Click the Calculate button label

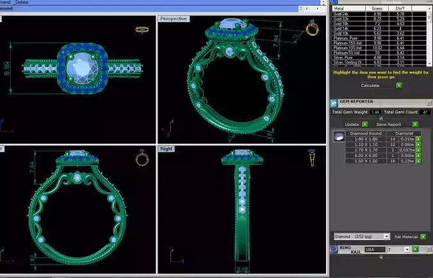370,85
